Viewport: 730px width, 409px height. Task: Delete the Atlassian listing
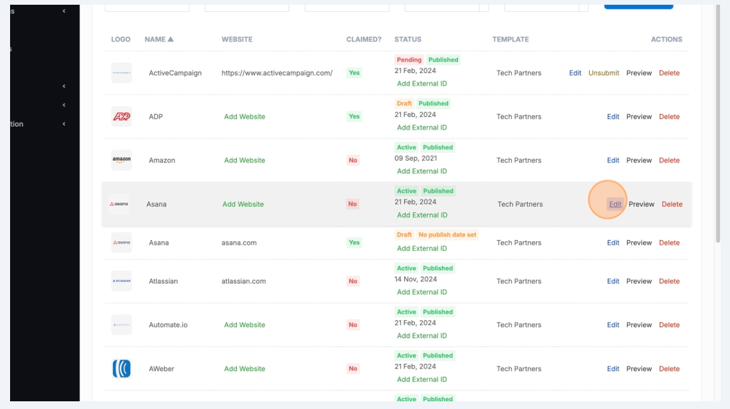[669, 281]
